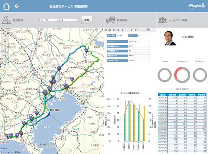Sort by 運行日 column header
Viewport: 208px width, 154px height.
(164, 95)
